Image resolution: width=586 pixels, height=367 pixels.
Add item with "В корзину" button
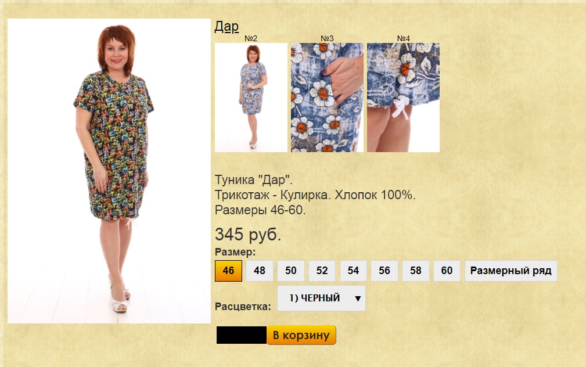coord(301,335)
